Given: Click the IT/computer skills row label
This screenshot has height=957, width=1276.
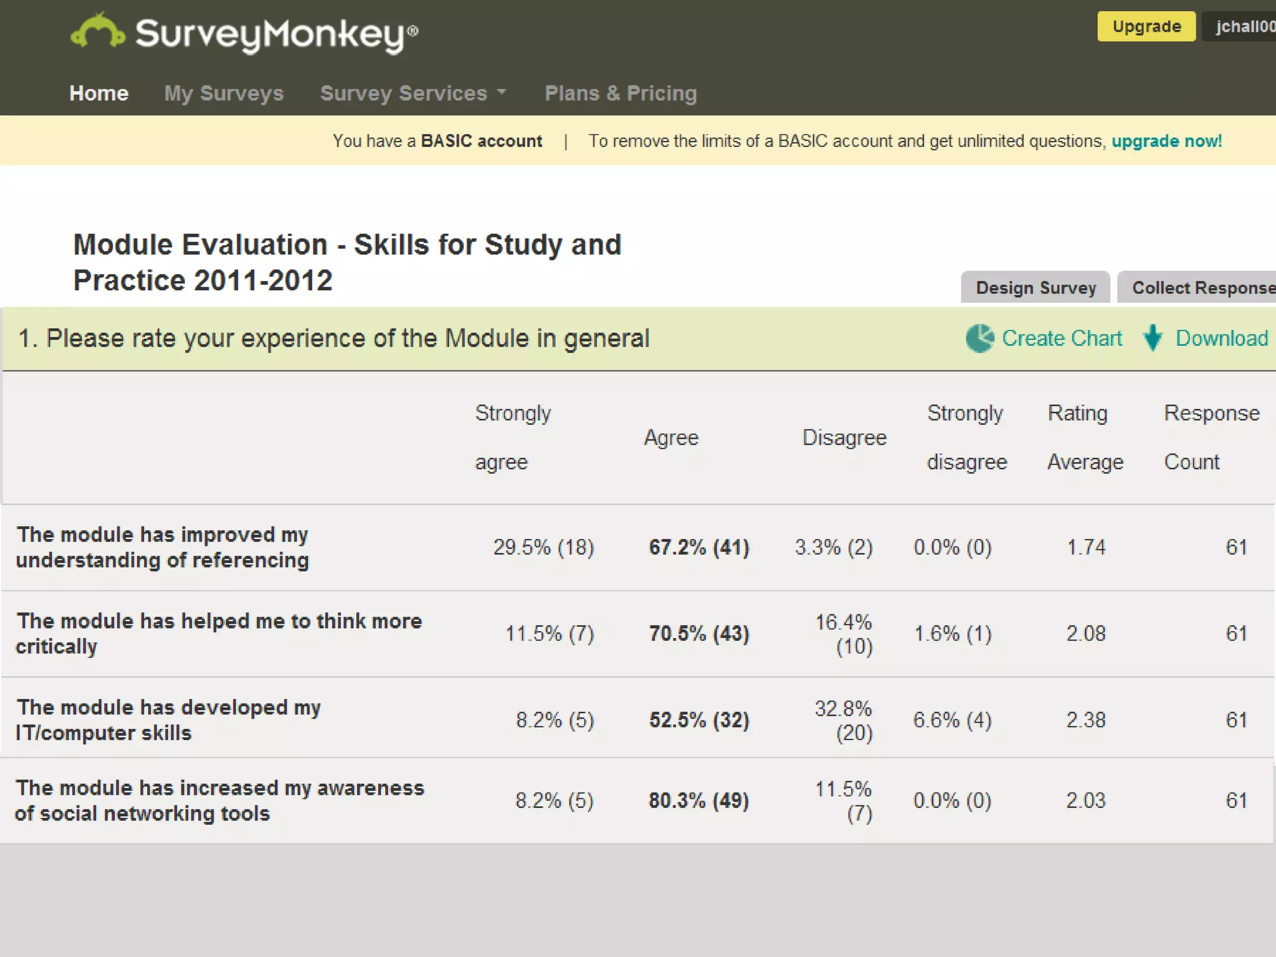Looking at the screenshot, I should 168,720.
